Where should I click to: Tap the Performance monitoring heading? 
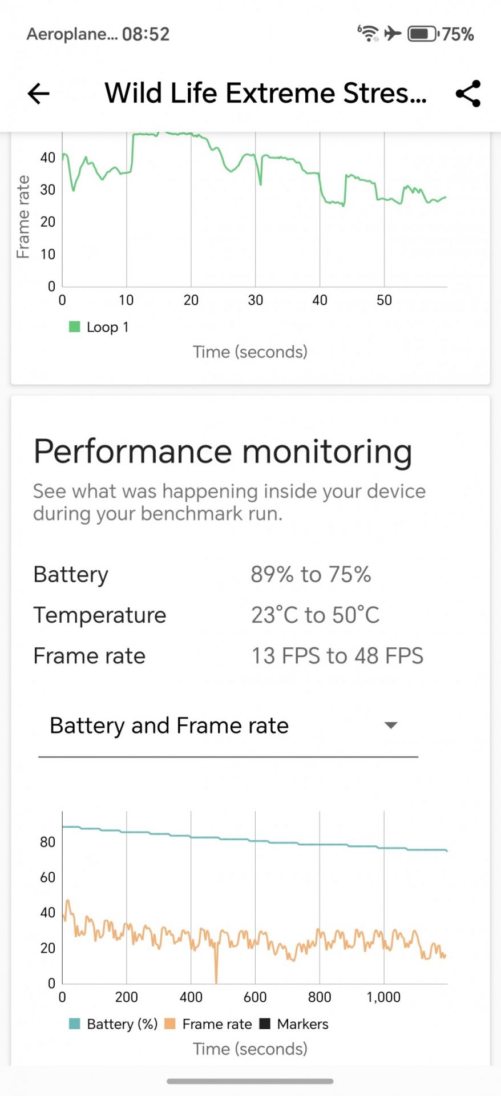pos(223,452)
